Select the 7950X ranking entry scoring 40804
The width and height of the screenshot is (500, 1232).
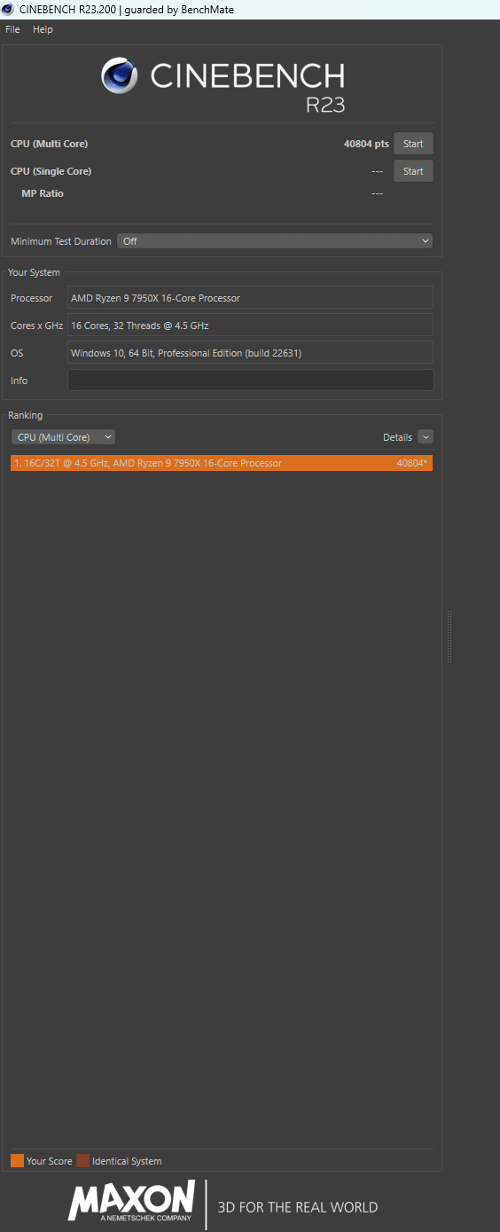click(222, 463)
